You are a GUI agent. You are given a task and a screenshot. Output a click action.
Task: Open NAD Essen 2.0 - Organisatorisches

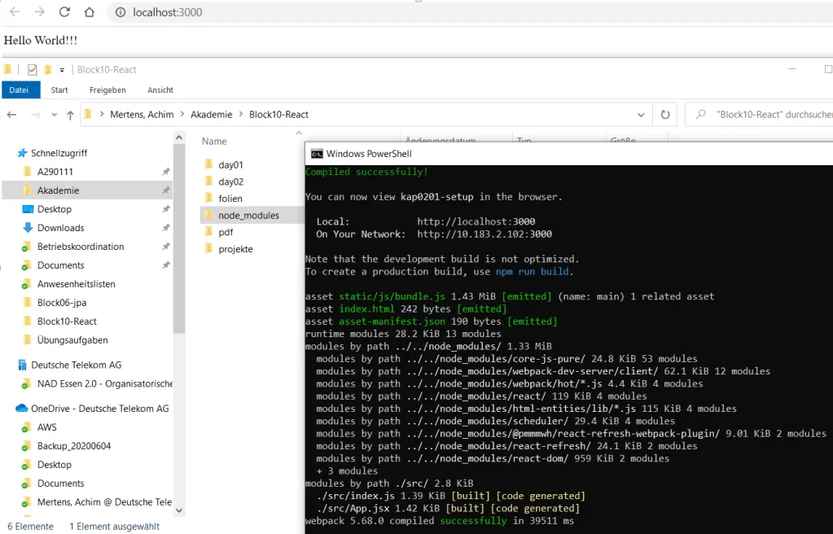coord(105,383)
